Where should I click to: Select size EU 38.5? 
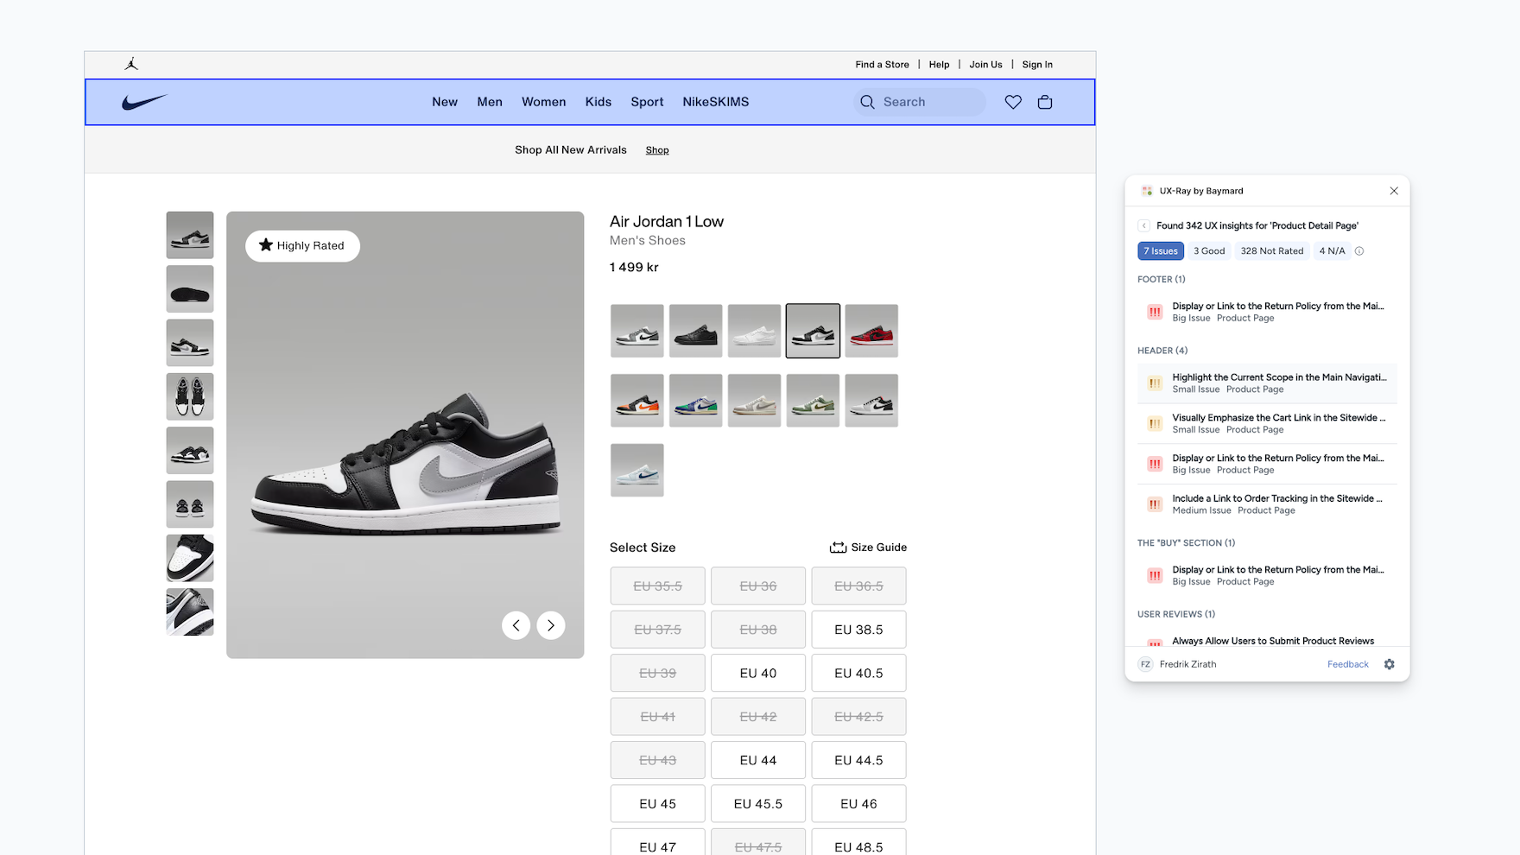pyautogui.click(x=858, y=630)
